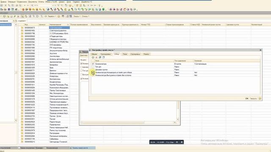Click the green add-filter icon in dialog toolbar
Image resolution: width=271 pixels, height=152 pixels.
pos(93,57)
